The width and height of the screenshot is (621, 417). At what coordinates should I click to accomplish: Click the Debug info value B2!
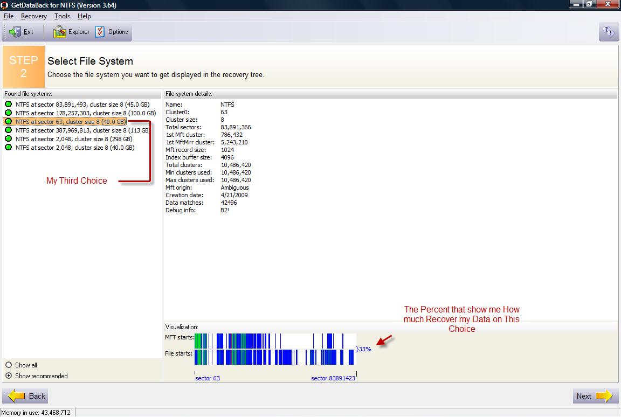click(x=225, y=210)
